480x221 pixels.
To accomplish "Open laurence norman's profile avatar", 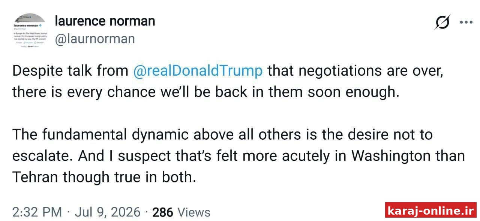I will point(29,31).
